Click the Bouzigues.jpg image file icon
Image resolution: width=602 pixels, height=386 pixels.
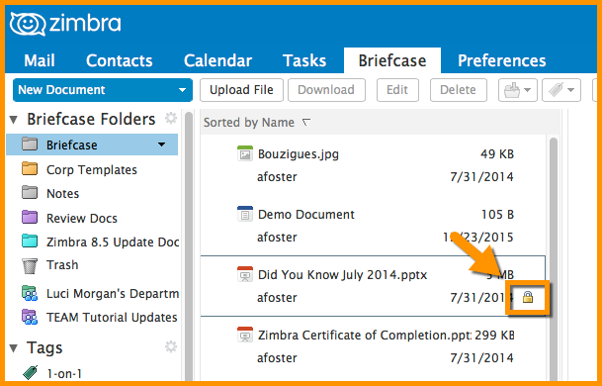pos(245,153)
